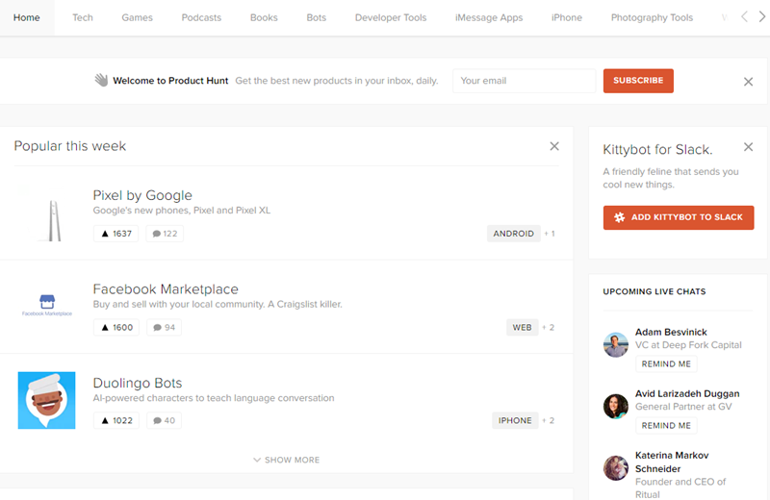Click the WEB topic tag
Screen dimensions: 770x500
click(x=522, y=327)
